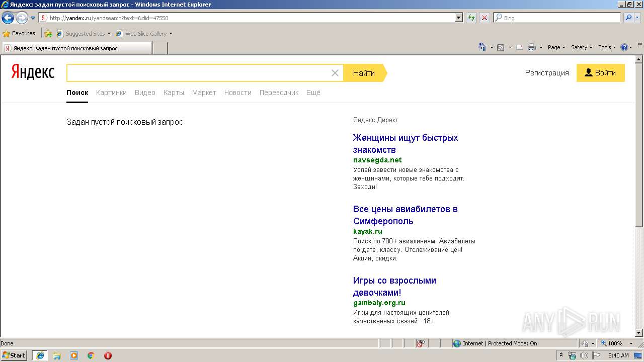644x362 pixels.
Task: Open the 100% zoom level control
Action: (617, 343)
